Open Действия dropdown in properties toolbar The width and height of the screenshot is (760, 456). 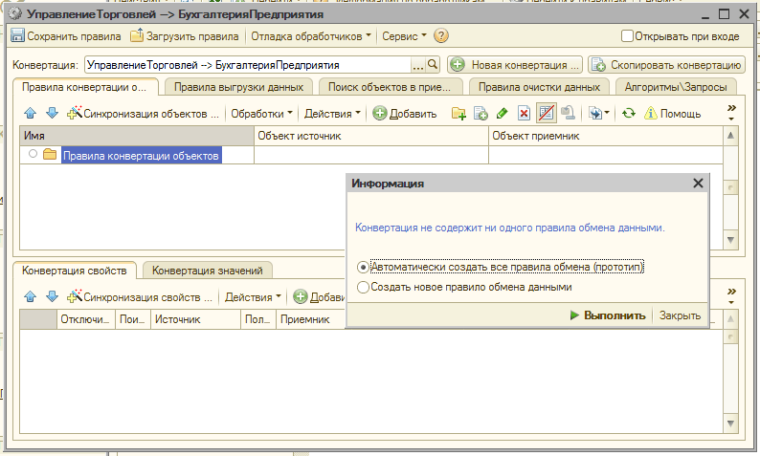253,296
